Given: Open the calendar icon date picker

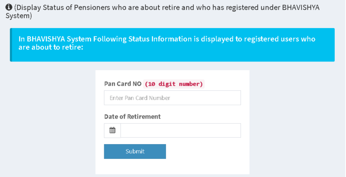Looking at the screenshot, I should coord(112,130).
